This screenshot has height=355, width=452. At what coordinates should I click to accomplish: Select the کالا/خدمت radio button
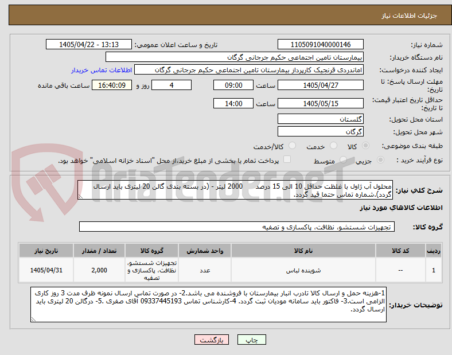coord(293,146)
